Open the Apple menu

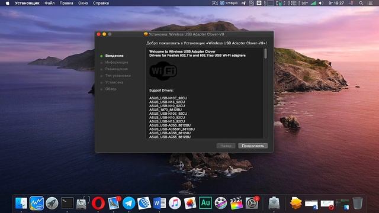8,3
